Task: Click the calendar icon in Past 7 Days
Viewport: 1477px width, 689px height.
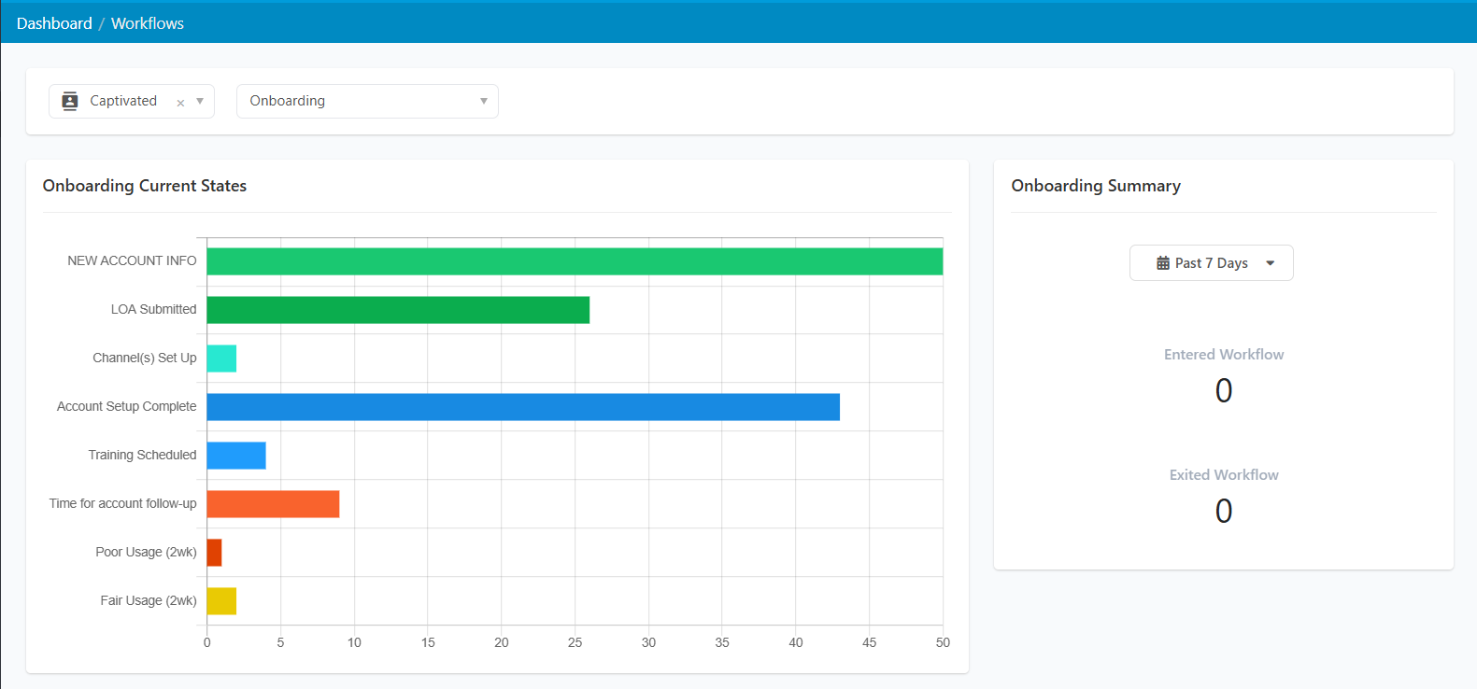Action: [1163, 263]
